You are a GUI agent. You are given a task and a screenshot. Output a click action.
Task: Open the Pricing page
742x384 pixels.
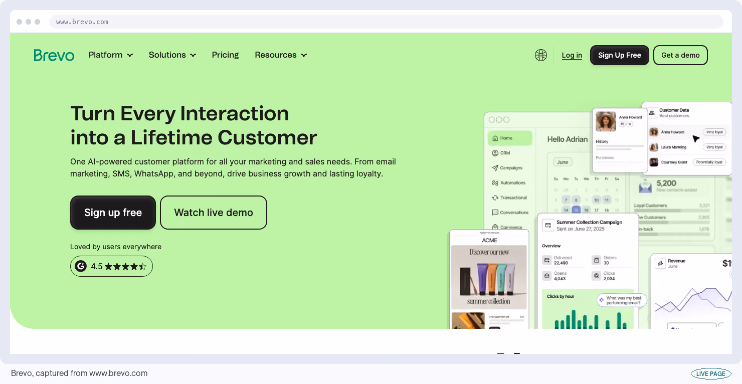(226, 55)
